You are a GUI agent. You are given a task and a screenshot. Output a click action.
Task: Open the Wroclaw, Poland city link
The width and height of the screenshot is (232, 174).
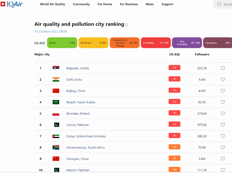tap(78, 113)
